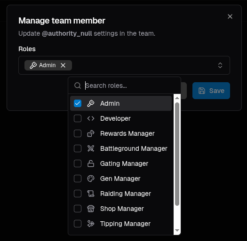Enable the Developer role checkbox
Image resolution: width=247 pixels, height=241 pixels.
78,118
